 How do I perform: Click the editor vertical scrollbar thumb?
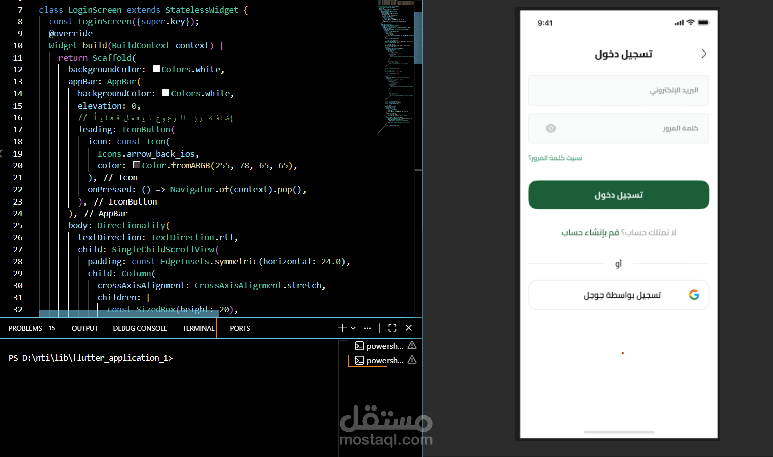(x=418, y=38)
